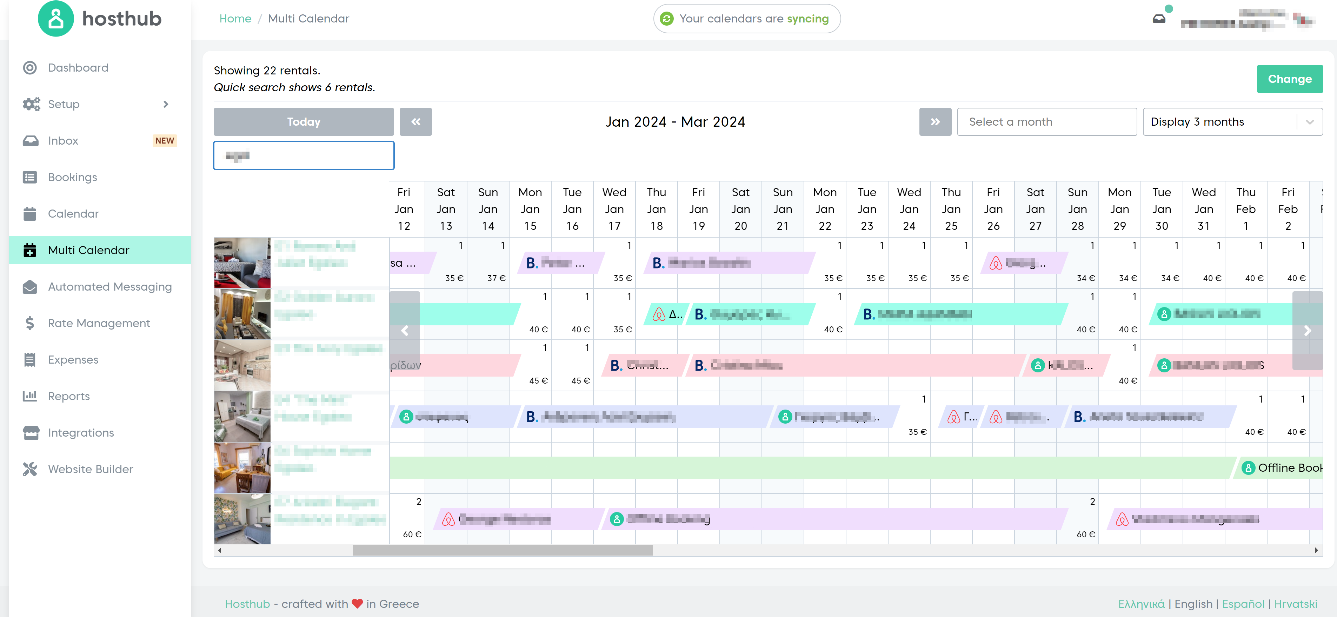Open the Offline Booking entry icon

[x=1248, y=467]
